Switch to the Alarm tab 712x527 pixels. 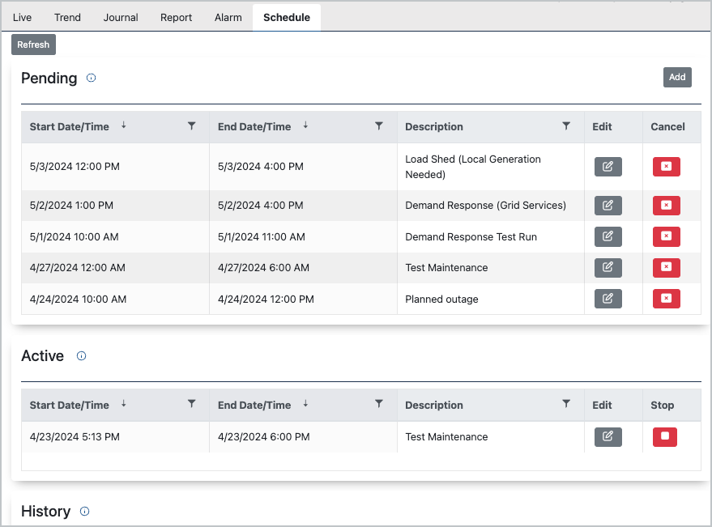[x=228, y=17]
